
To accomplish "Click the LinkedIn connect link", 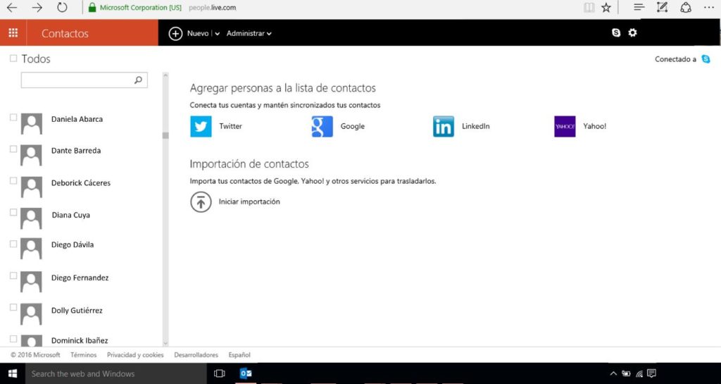I will tap(475, 126).
